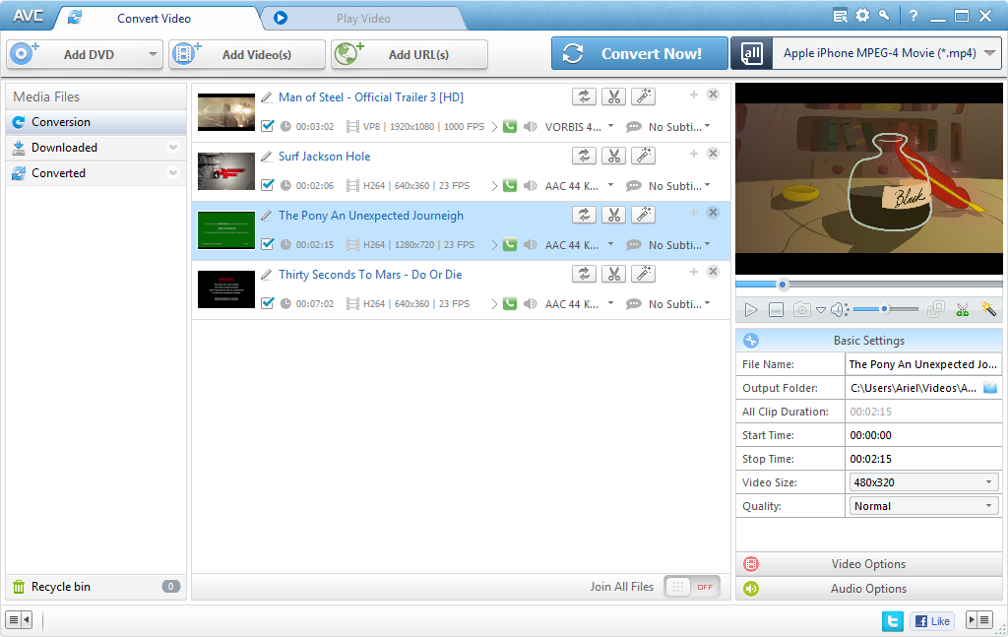Switch to the Convert Video tab
The image size is (1008, 637).
154,18
